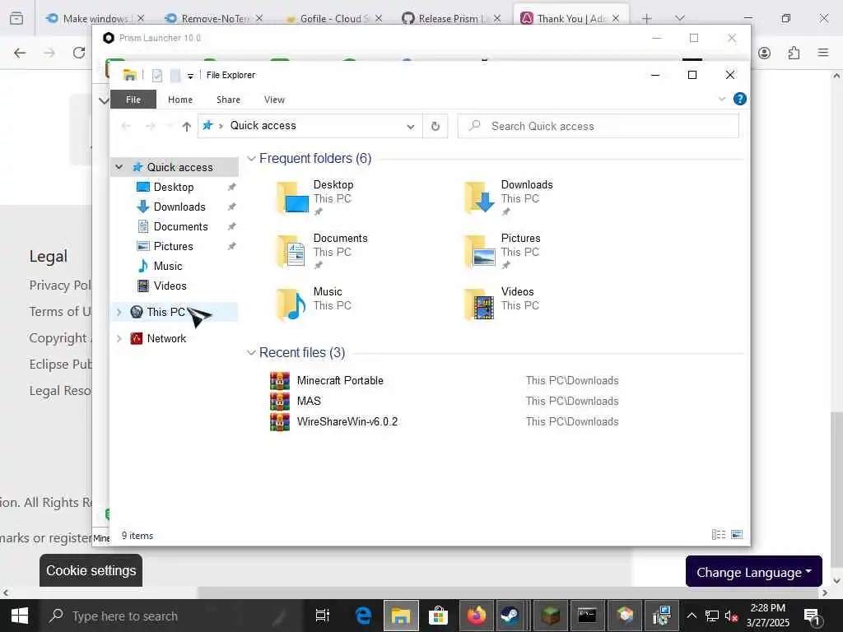Click the muted volume tray icon
This screenshot has height=632, width=843.
tap(731, 616)
